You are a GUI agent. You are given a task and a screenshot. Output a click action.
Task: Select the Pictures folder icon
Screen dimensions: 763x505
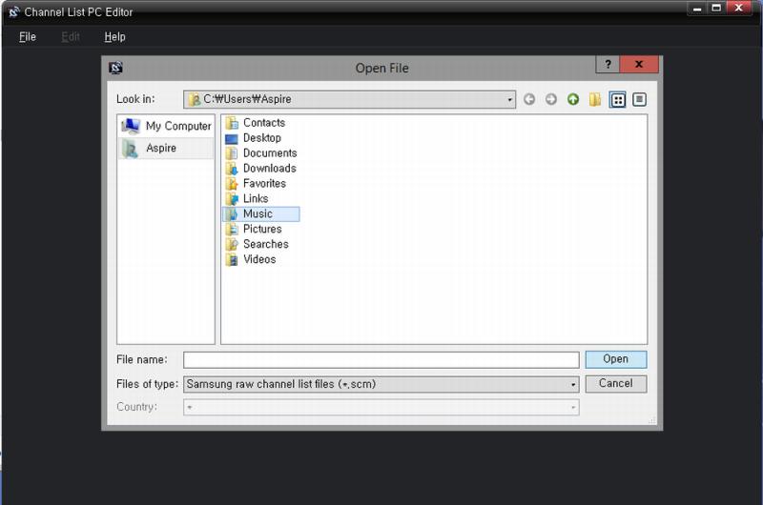click(232, 229)
